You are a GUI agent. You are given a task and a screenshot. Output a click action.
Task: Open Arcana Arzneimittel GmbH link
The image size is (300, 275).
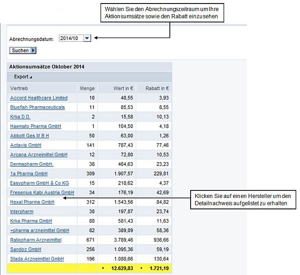39,155
